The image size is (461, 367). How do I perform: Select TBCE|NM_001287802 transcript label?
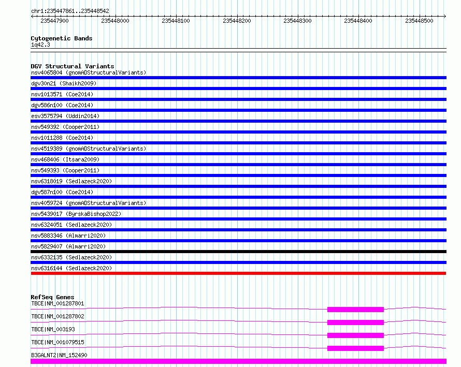[57, 316]
